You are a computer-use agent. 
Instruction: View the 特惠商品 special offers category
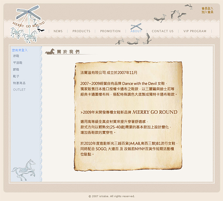[x=19, y=83]
